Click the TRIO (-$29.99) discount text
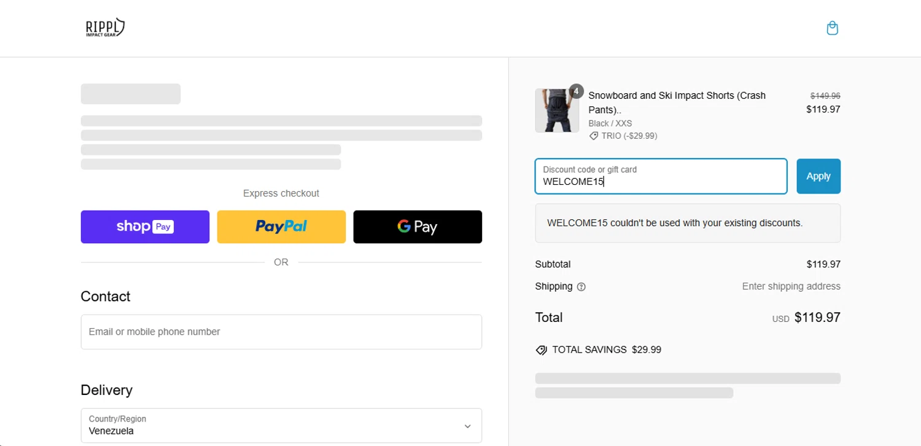Screen dimensions: 921x446 [629, 136]
